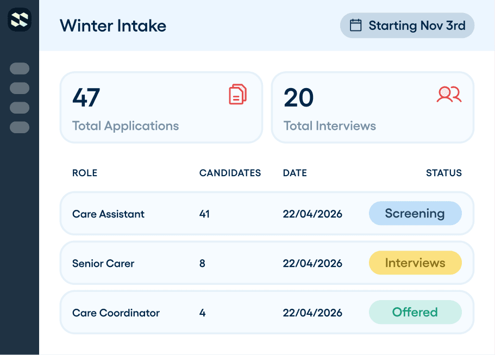Click the Total Applications label
This screenshot has width=495, height=355.
[126, 126]
